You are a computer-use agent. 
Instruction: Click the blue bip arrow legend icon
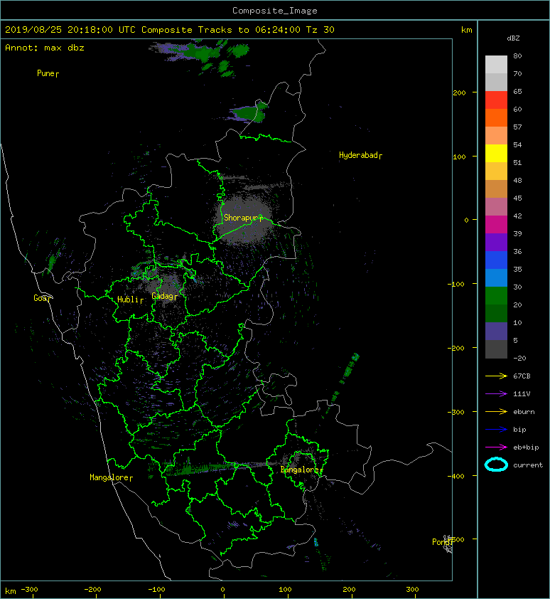coord(496,430)
